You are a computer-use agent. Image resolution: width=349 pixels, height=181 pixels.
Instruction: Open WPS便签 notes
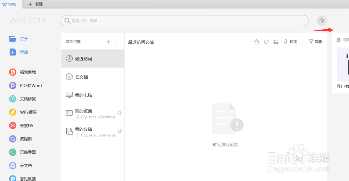23,112
